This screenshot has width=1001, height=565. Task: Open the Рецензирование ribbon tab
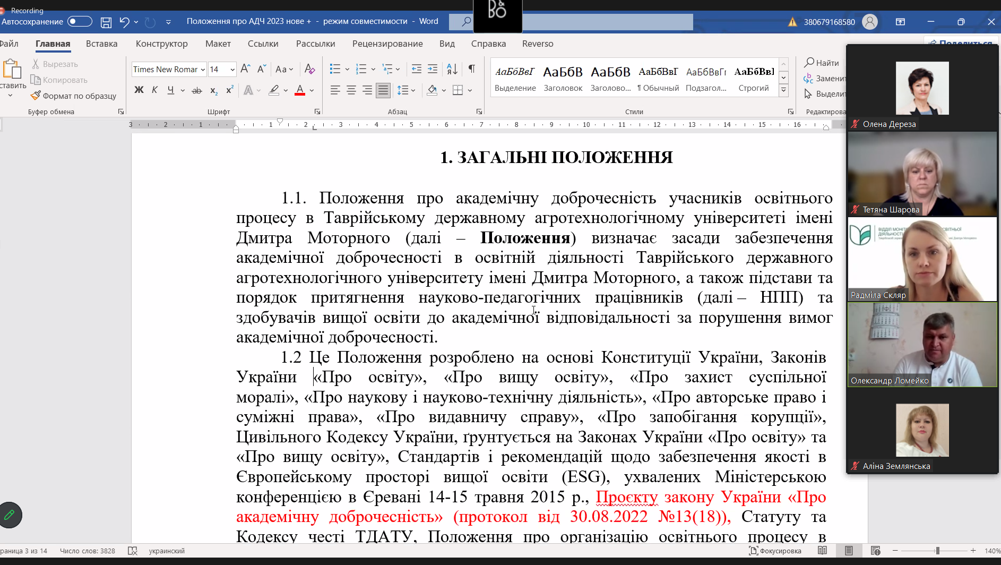387,44
